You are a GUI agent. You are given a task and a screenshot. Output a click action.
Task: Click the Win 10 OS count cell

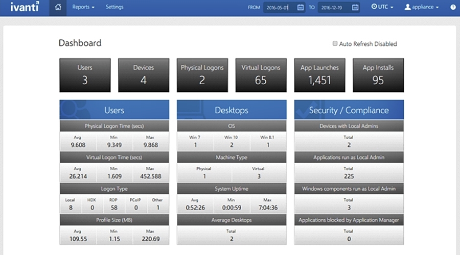click(x=232, y=141)
